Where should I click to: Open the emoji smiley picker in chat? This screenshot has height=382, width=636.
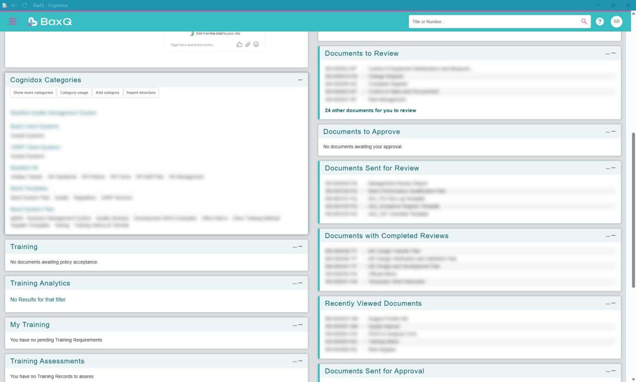[256, 44]
